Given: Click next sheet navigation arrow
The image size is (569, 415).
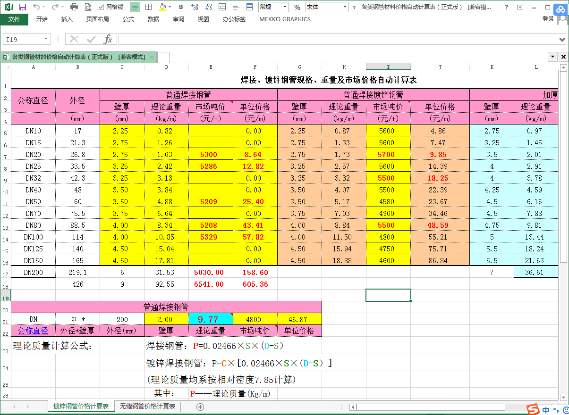Looking at the screenshot, I should click(x=28, y=407).
